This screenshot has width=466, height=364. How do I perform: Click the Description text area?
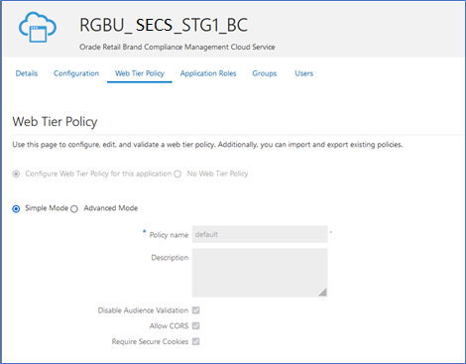tap(260, 273)
